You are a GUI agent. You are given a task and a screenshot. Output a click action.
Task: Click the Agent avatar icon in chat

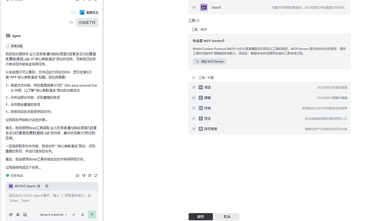coord(8,36)
